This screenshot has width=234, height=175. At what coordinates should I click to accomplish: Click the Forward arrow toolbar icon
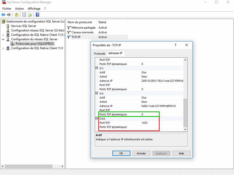[9, 15]
